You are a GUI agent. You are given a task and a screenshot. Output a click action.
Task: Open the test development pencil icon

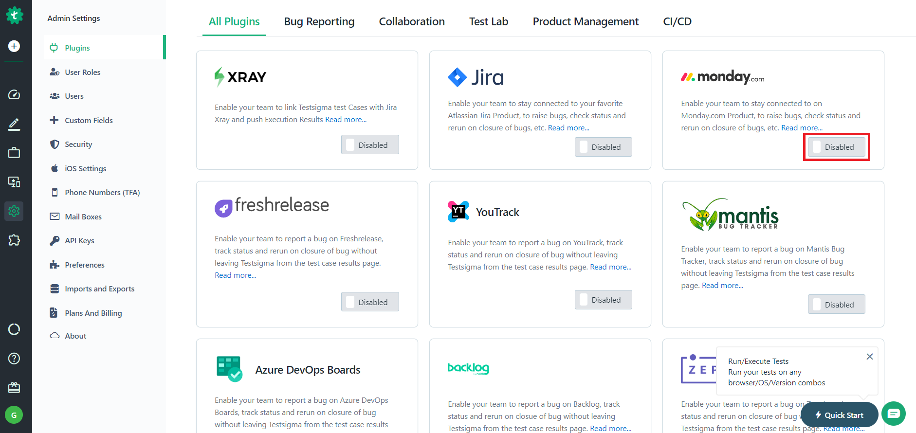[x=14, y=124]
